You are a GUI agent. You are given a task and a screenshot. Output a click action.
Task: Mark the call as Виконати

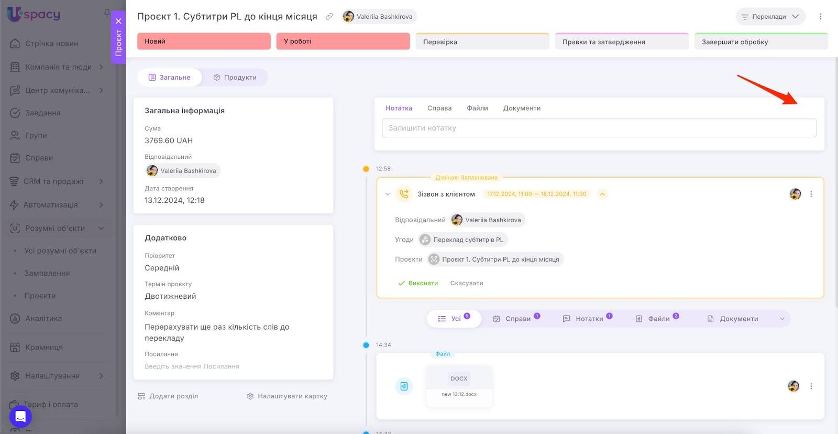click(418, 283)
